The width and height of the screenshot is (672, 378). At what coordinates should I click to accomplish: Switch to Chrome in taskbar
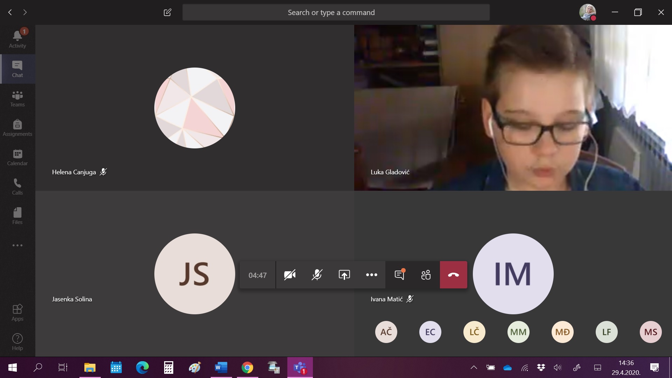pyautogui.click(x=247, y=367)
